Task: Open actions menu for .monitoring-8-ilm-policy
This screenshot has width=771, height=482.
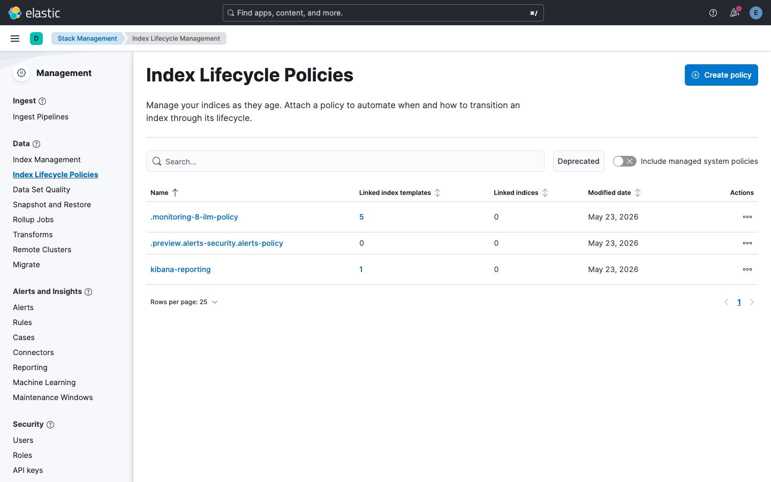Action: tap(747, 217)
